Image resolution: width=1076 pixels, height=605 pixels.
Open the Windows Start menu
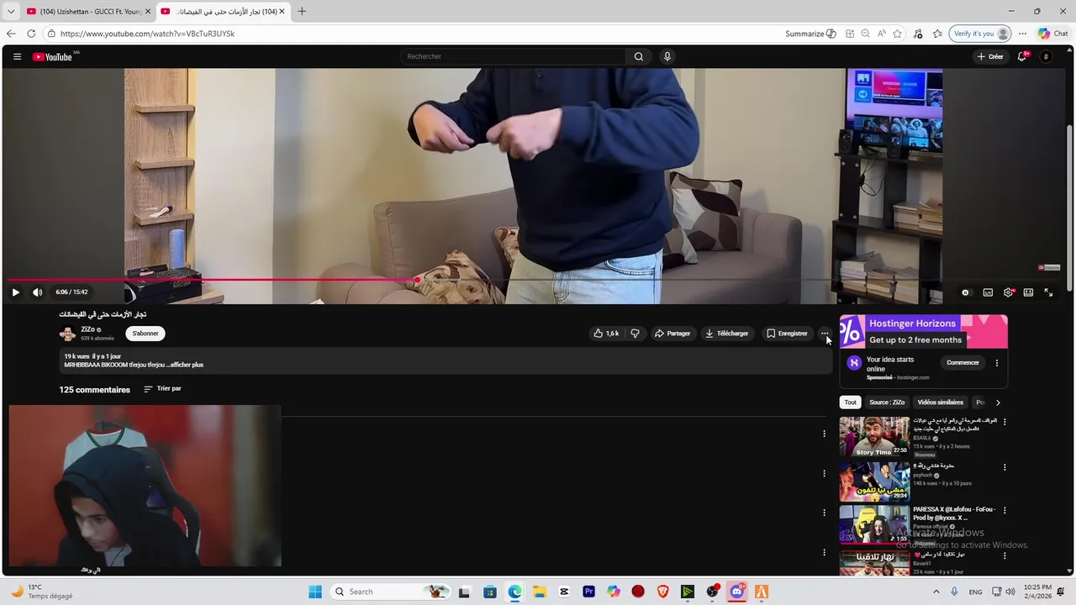(x=315, y=592)
